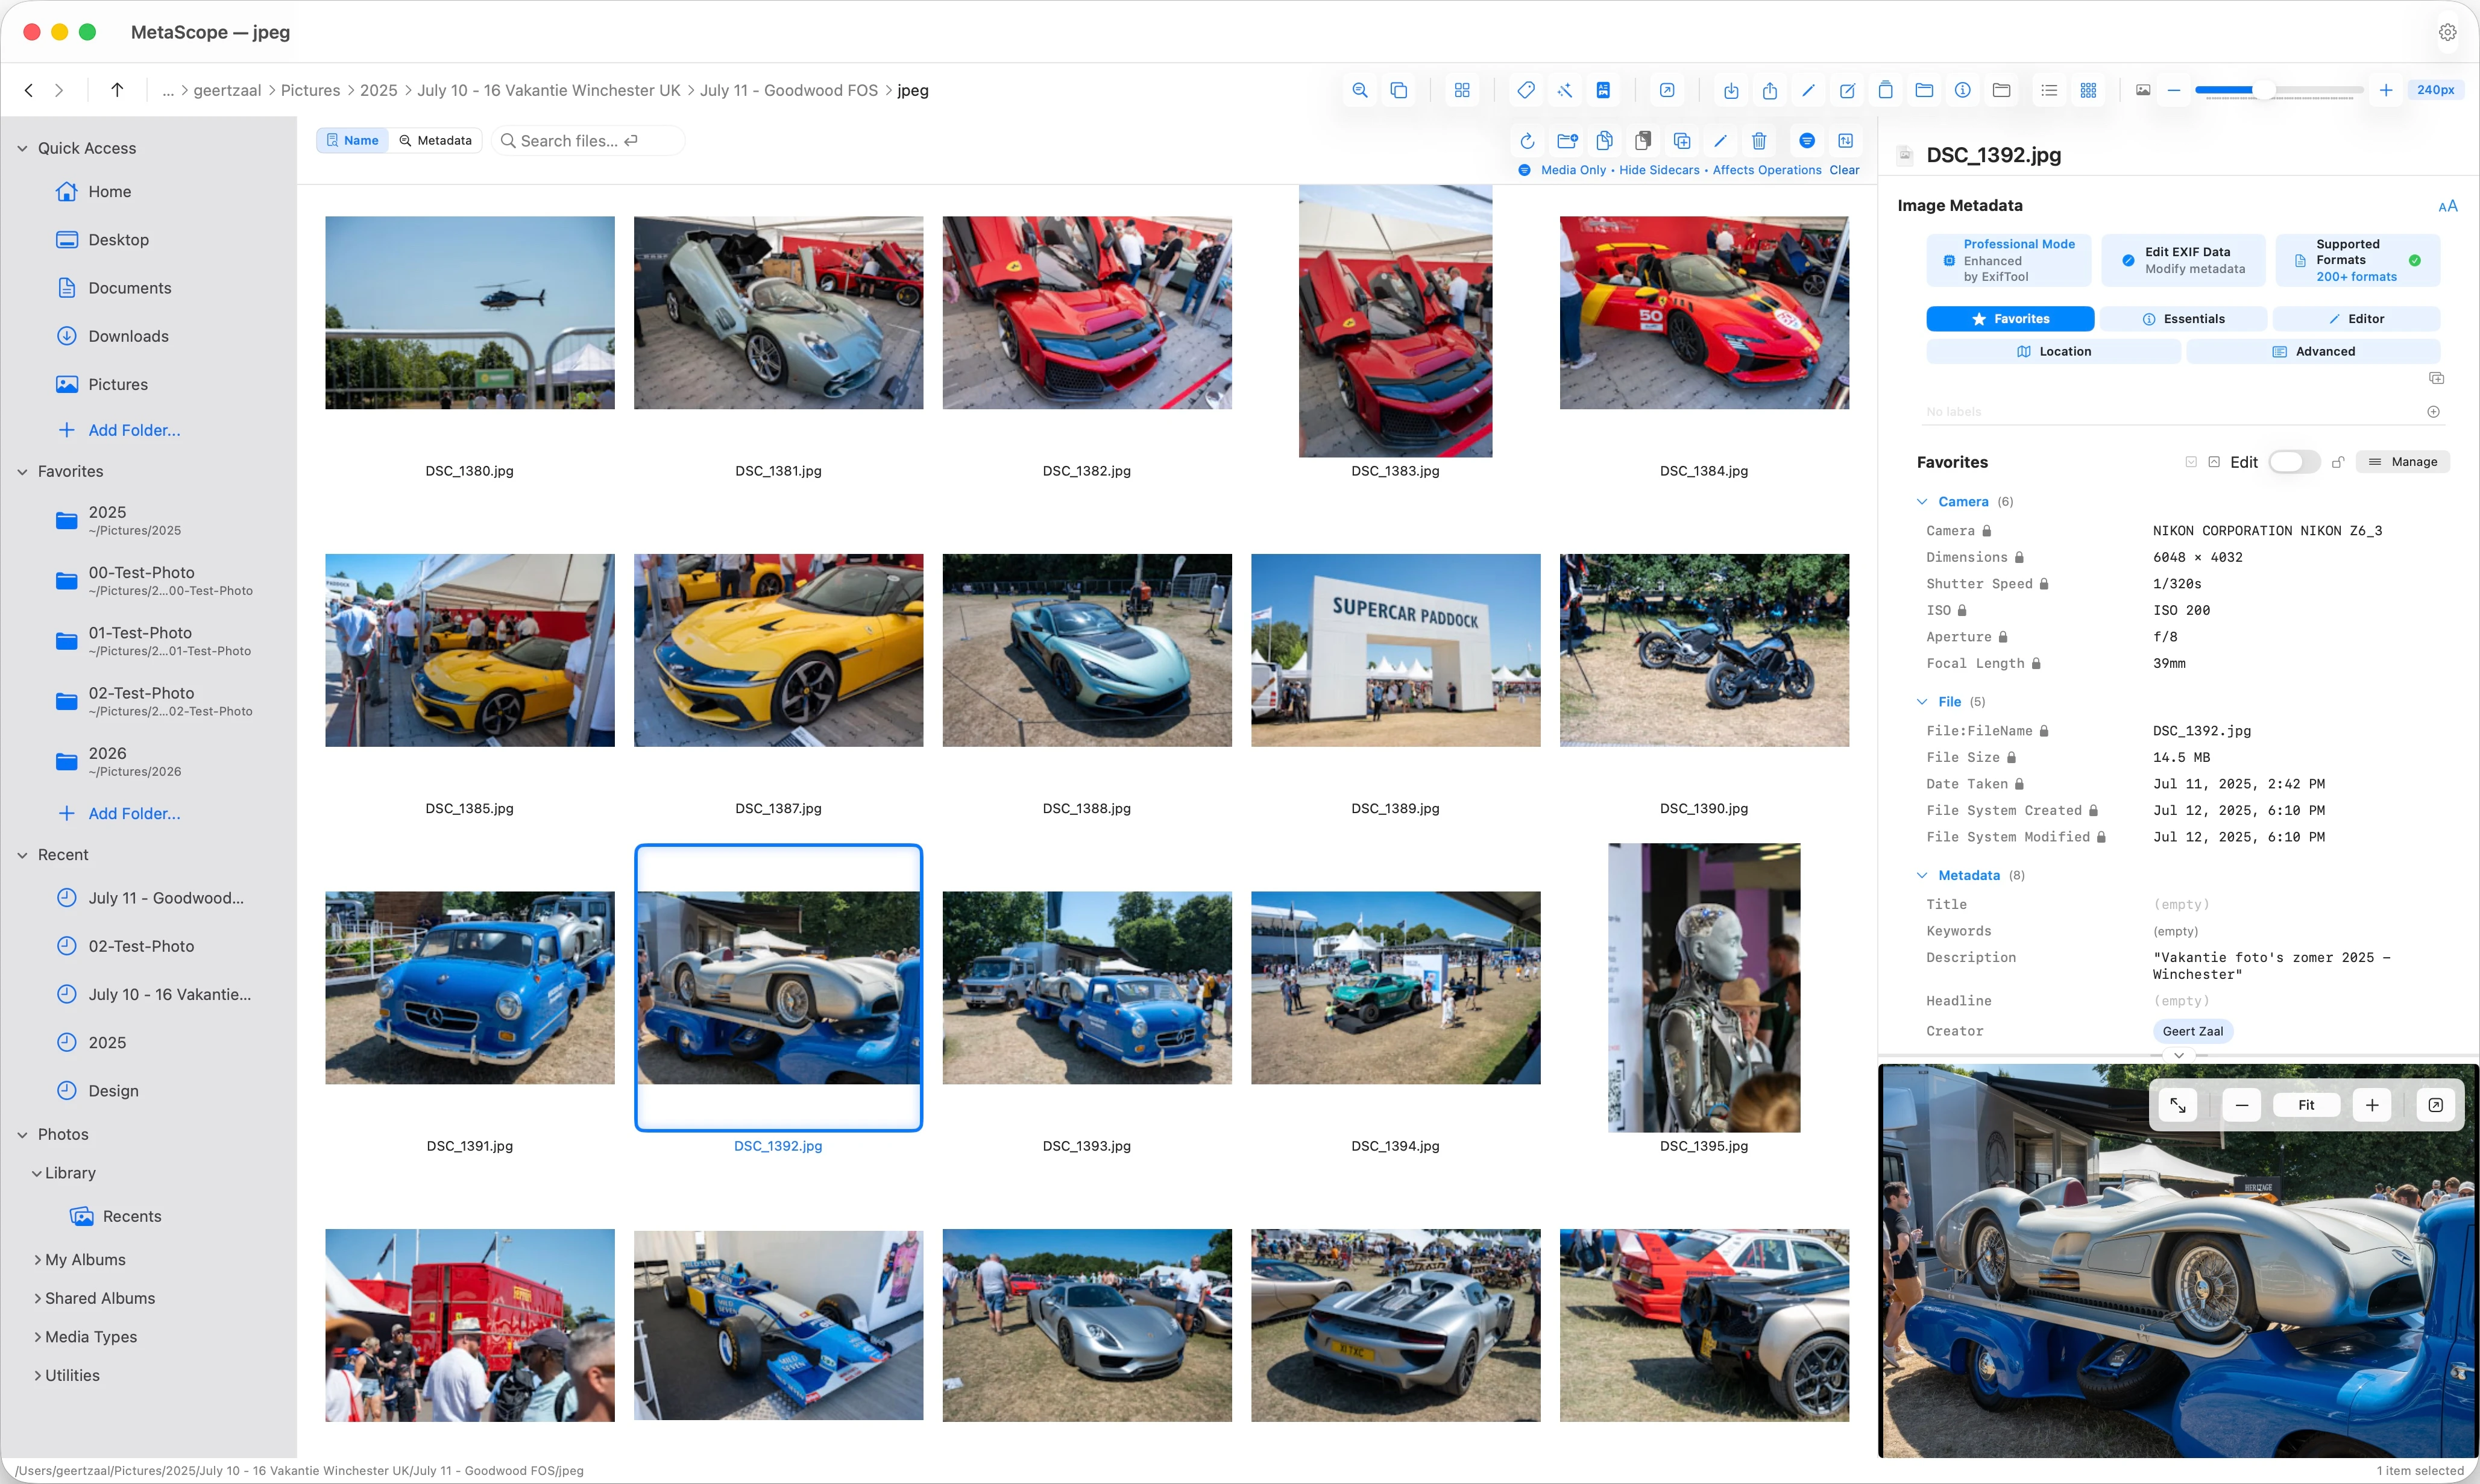The height and width of the screenshot is (1484, 2480).
Task: Turn off the Media Only filter
Action: (1574, 170)
